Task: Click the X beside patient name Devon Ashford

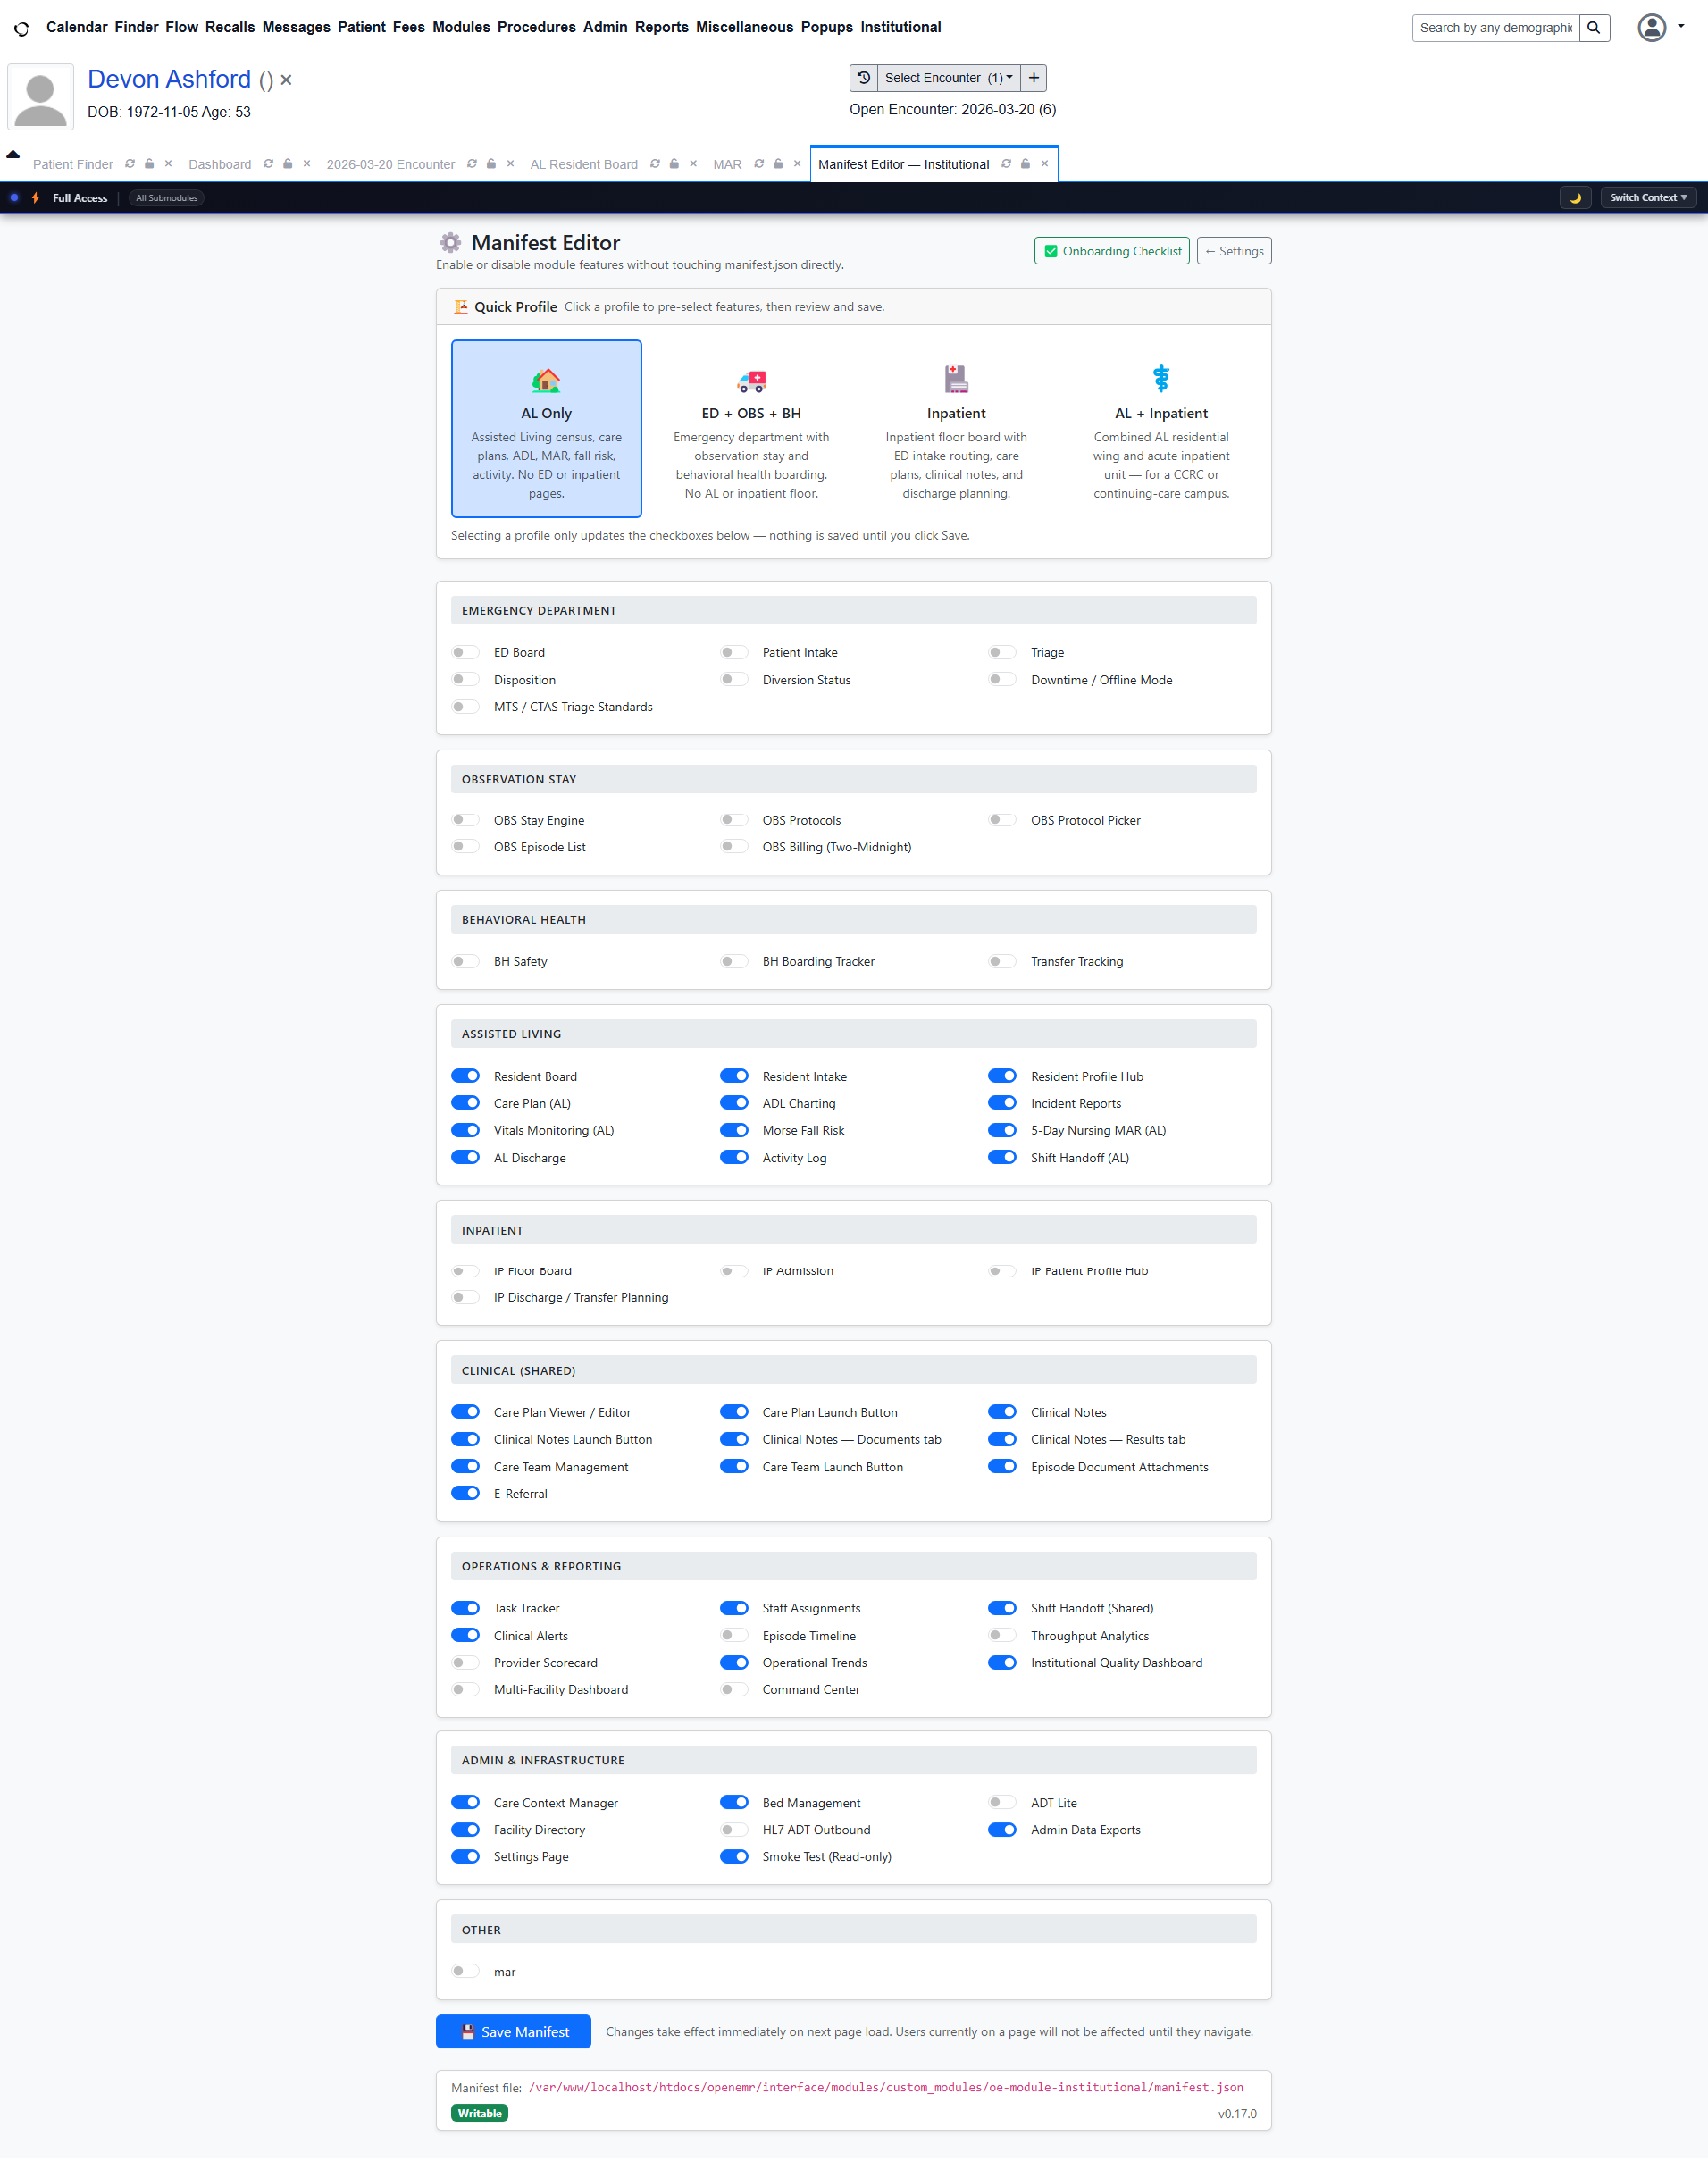Action: pyautogui.click(x=286, y=80)
